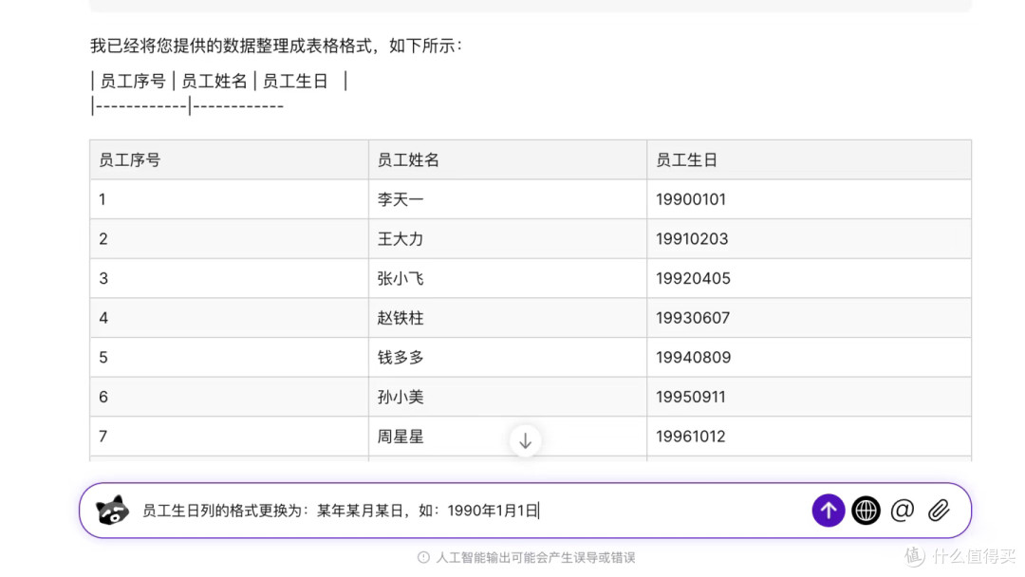Image resolution: width=1025 pixels, height=577 pixels.
Task: Select the cell 张小飞
Action: pos(507,278)
